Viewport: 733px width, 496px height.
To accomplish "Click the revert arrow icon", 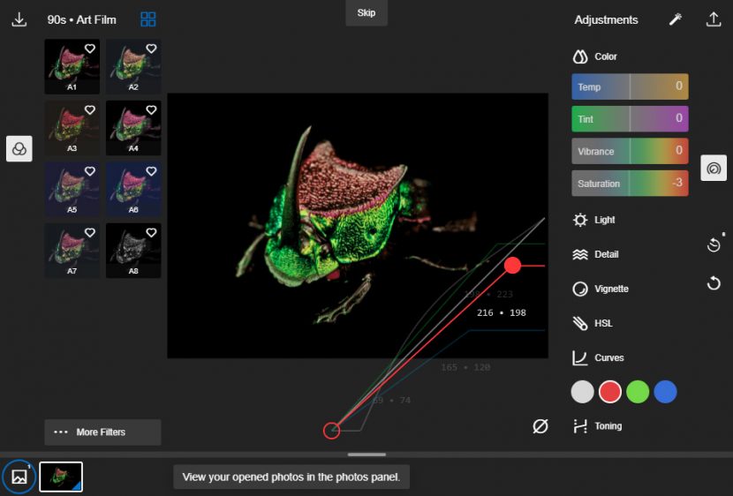I will tap(714, 283).
